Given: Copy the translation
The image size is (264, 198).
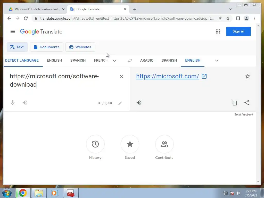Looking at the screenshot, I should (x=234, y=103).
